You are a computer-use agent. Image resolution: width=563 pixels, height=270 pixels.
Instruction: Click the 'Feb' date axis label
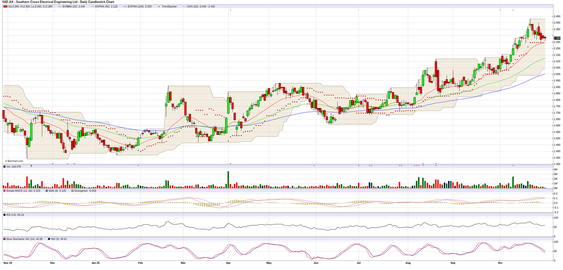tap(140, 263)
